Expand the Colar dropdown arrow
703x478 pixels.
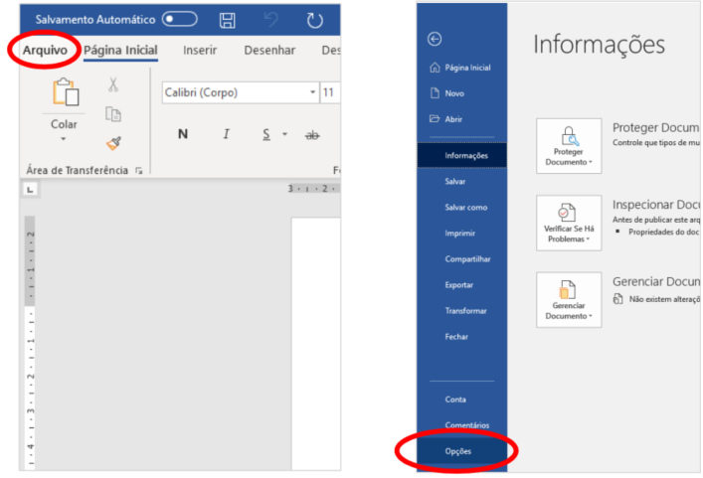pos(64,139)
